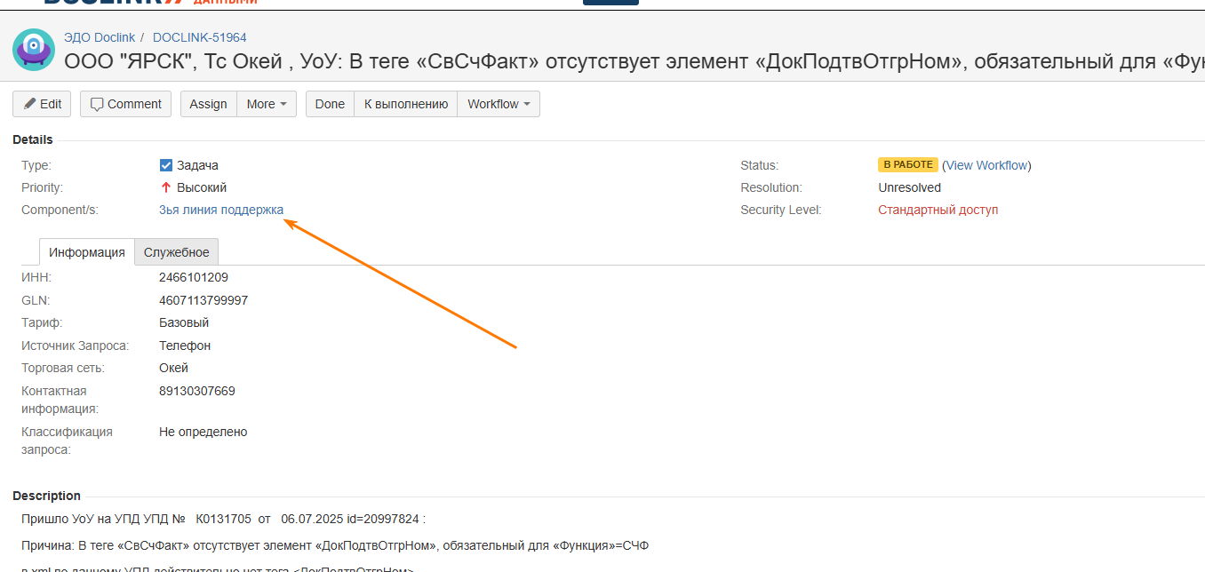Click the red high priority arrow icon
1205x572 pixels.
pos(165,187)
